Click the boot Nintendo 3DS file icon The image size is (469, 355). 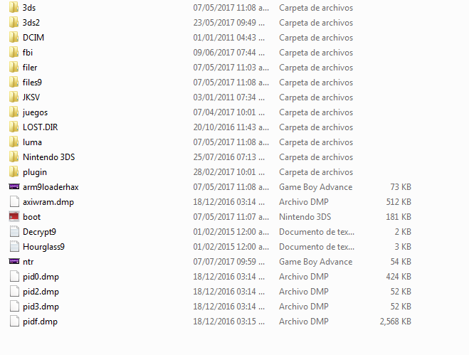(x=14, y=217)
